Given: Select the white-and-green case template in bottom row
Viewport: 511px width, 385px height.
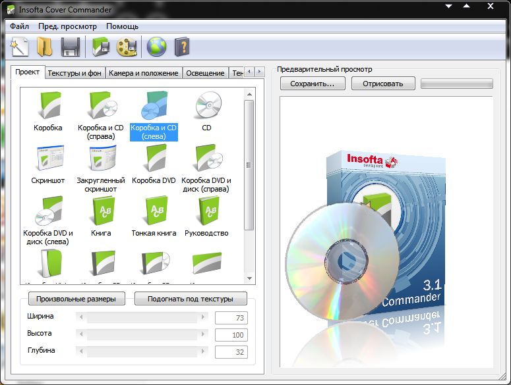Looking at the screenshot, I should (51, 263).
